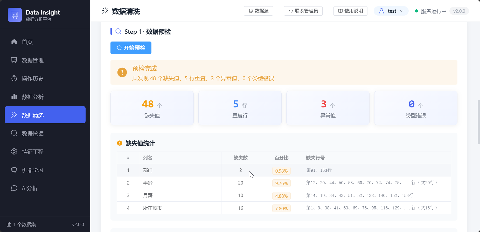Click the green service status dot
Viewport: 480px width, 232px height.
click(416, 11)
